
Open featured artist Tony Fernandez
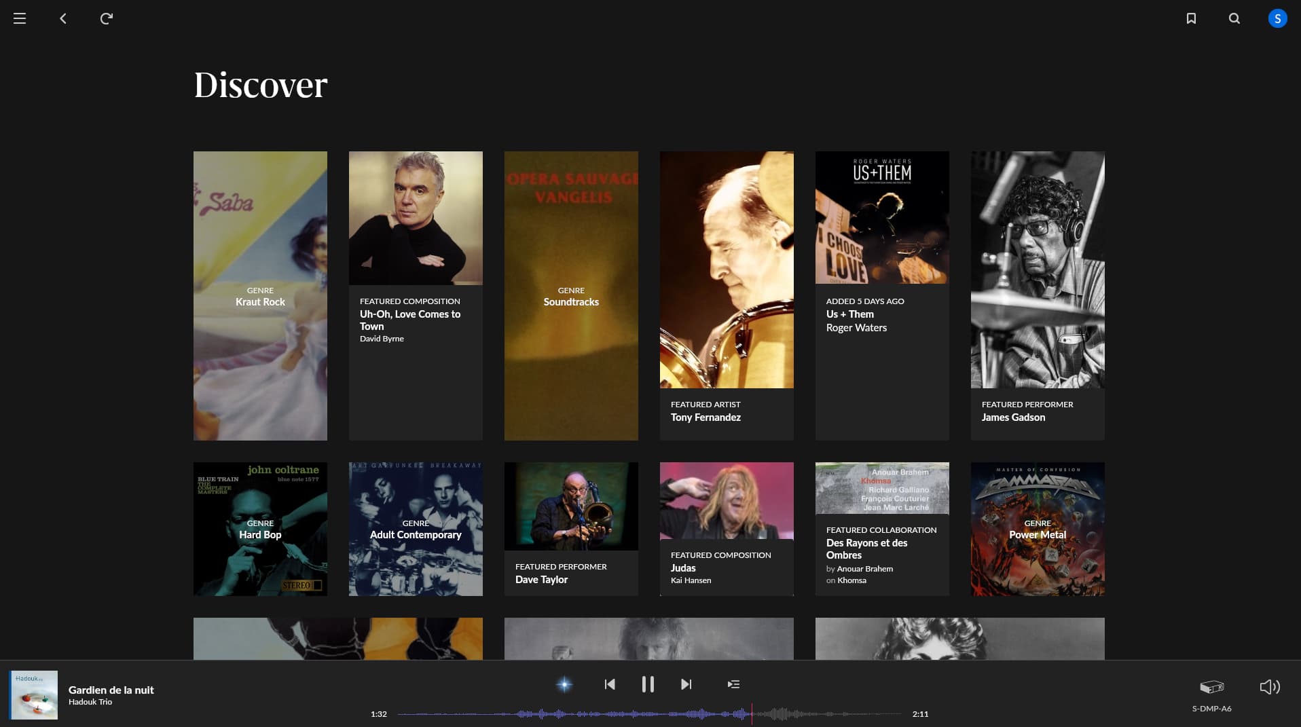pyautogui.click(x=706, y=417)
